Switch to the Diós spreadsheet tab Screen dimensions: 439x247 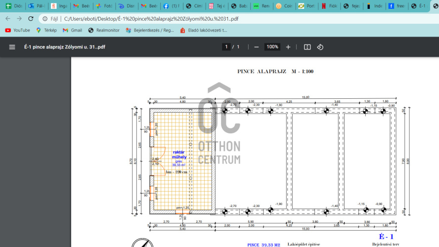click(x=14, y=6)
